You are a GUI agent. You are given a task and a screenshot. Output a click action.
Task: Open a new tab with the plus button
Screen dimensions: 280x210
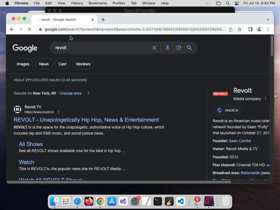click(103, 20)
